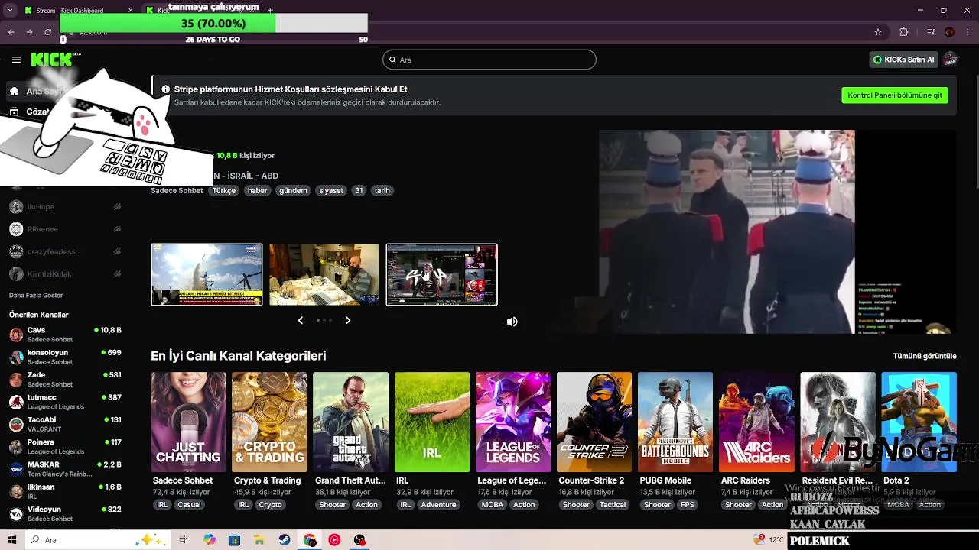The height and width of the screenshot is (550, 979).
Task: Click the 31 tag
Action: point(359,190)
